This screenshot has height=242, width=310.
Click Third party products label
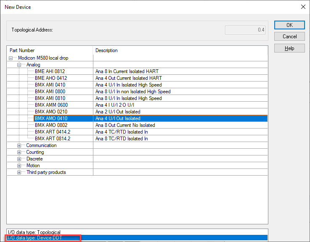pyautogui.click(x=46, y=172)
